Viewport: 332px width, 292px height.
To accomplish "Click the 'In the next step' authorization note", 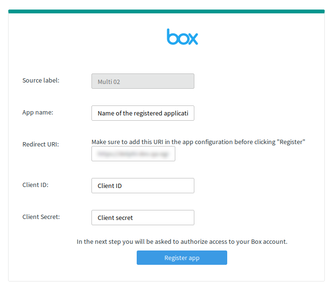I will point(182,242).
